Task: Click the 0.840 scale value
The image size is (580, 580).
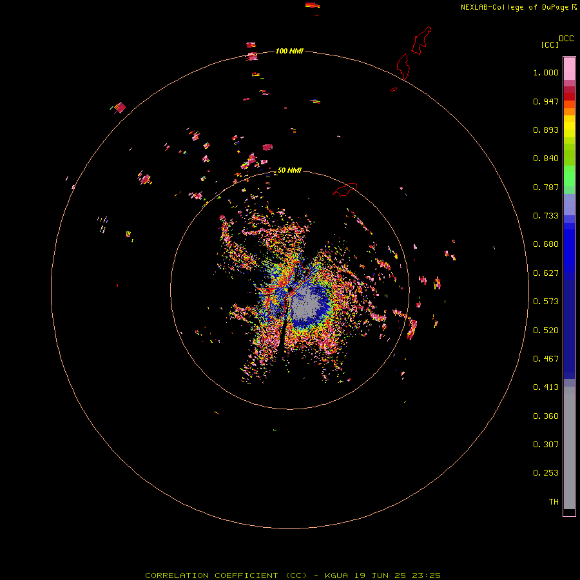Action: pos(546,159)
